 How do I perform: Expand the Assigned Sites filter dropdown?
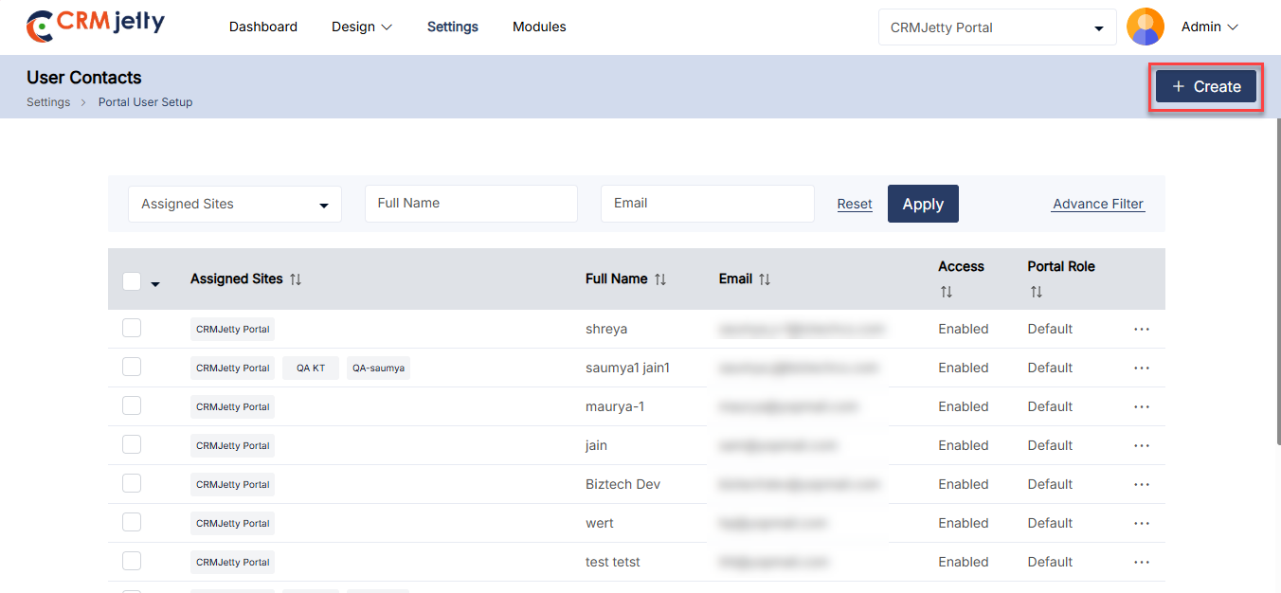[x=234, y=204]
